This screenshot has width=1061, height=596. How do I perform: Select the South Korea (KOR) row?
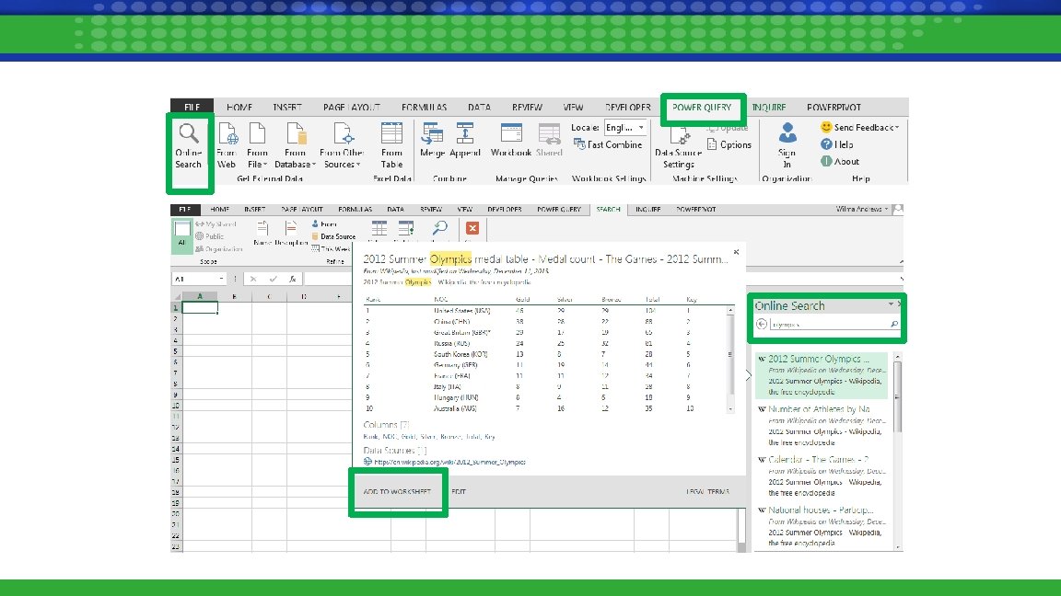point(546,354)
